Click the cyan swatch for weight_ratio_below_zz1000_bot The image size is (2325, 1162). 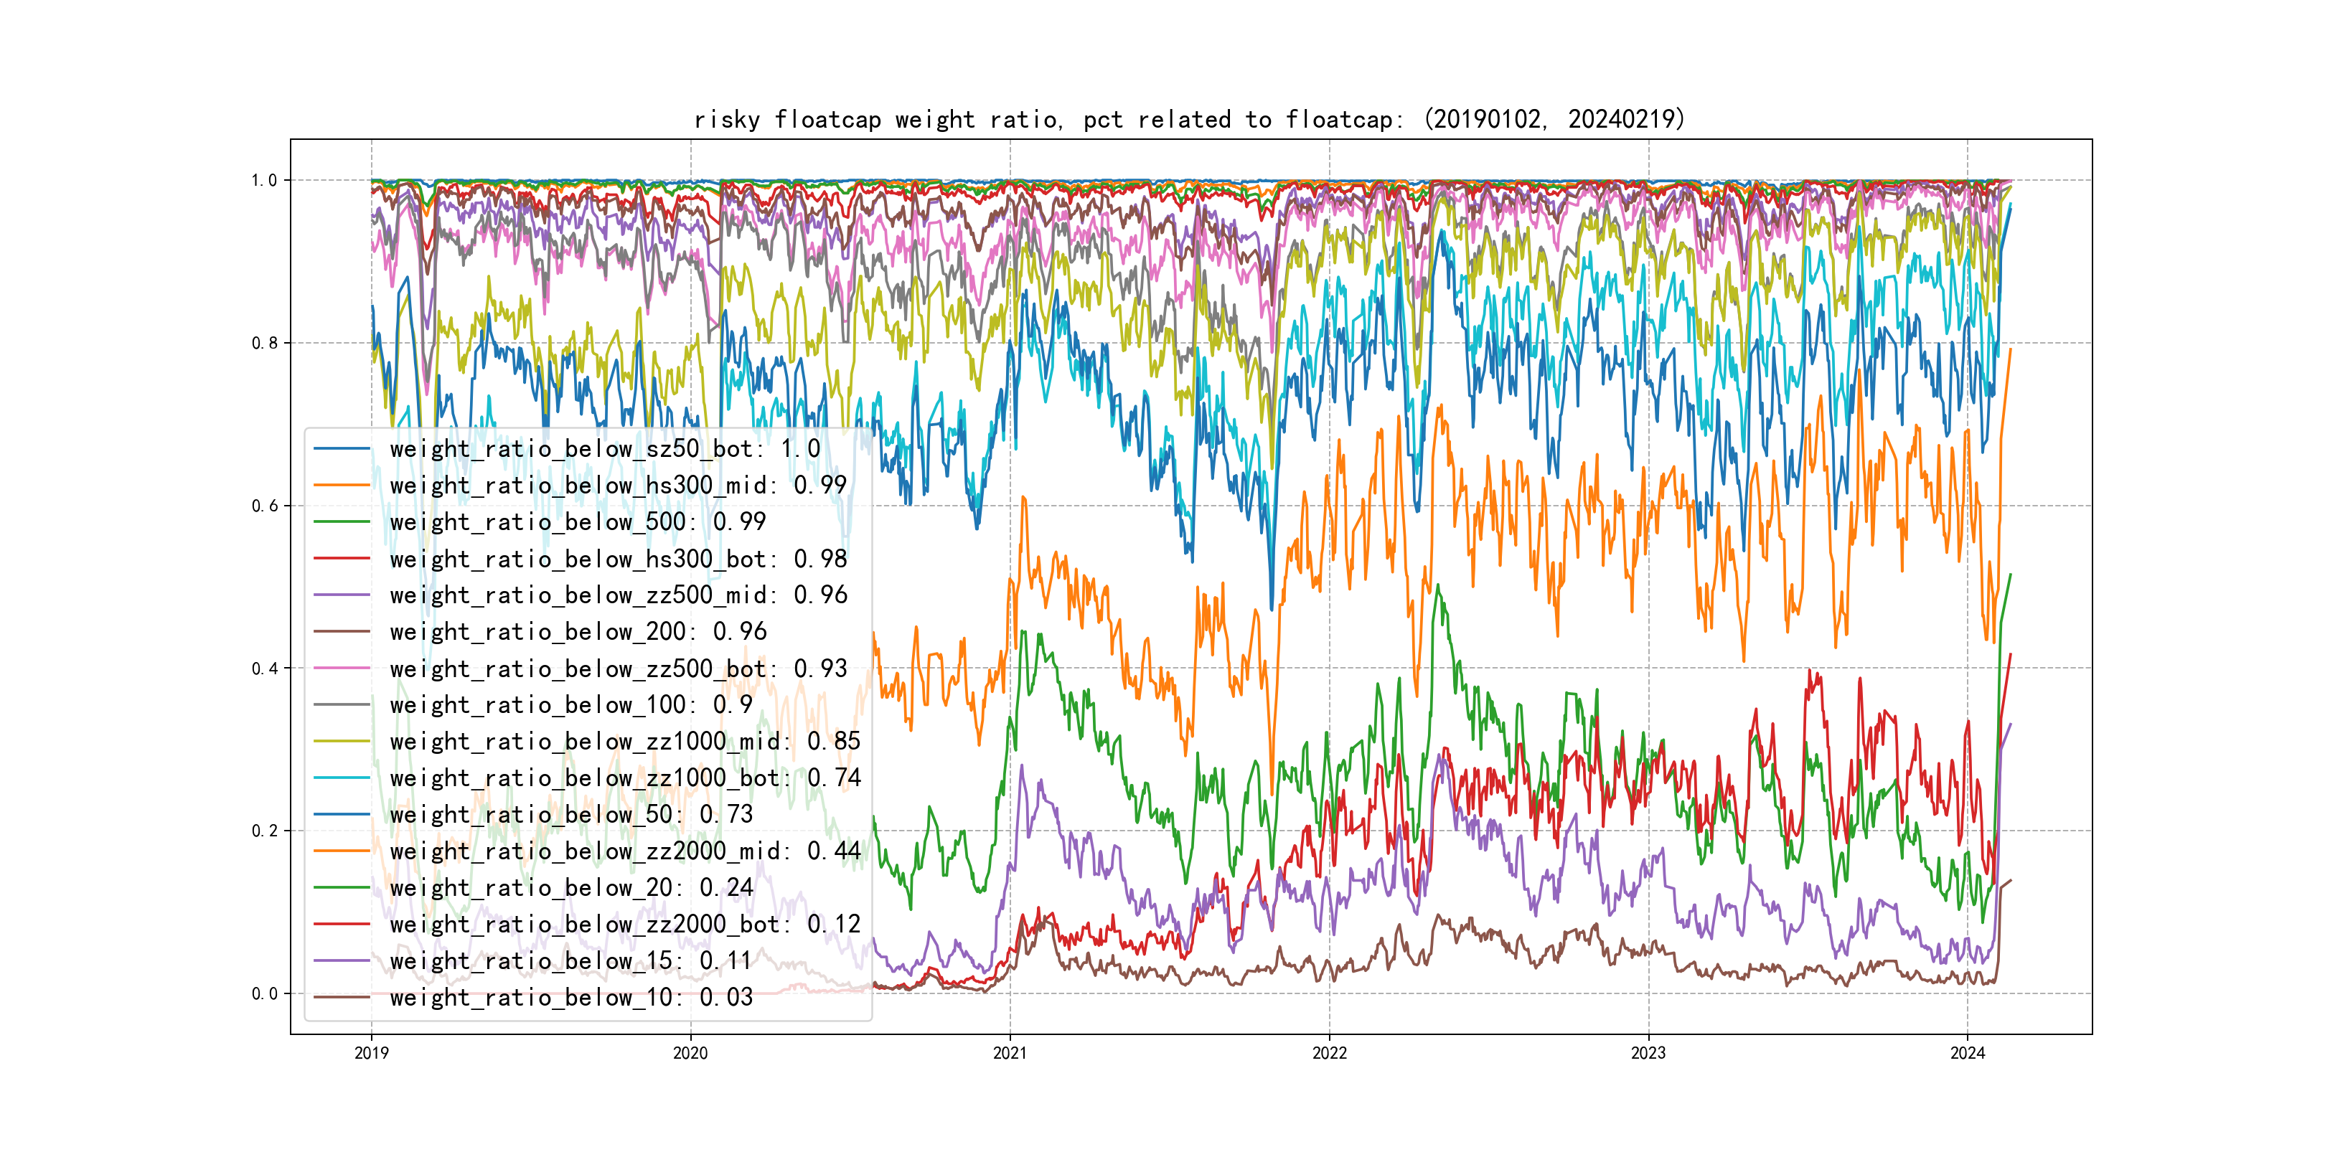point(341,778)
